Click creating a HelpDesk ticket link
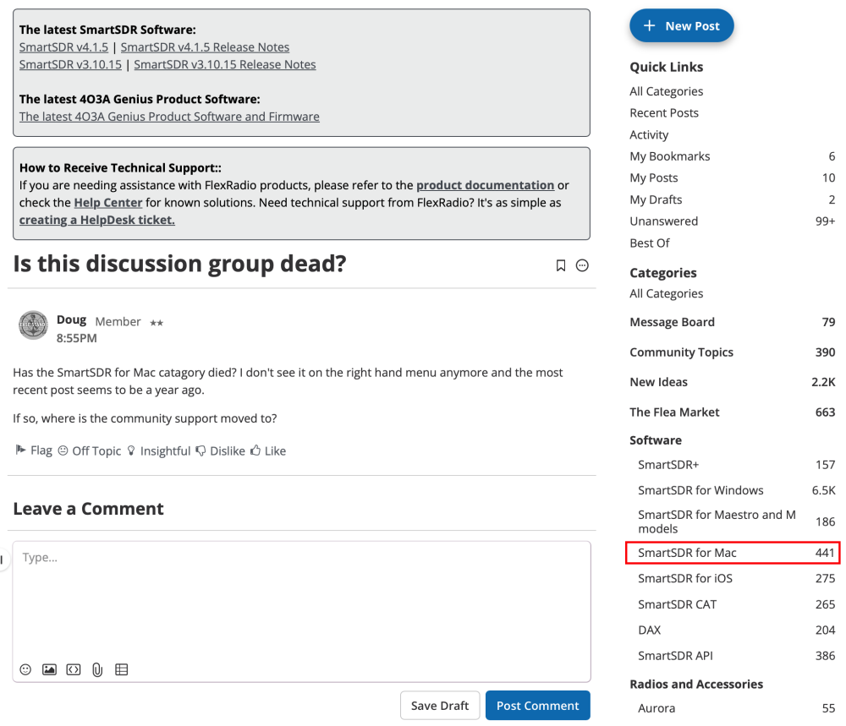 click(97, 220)
